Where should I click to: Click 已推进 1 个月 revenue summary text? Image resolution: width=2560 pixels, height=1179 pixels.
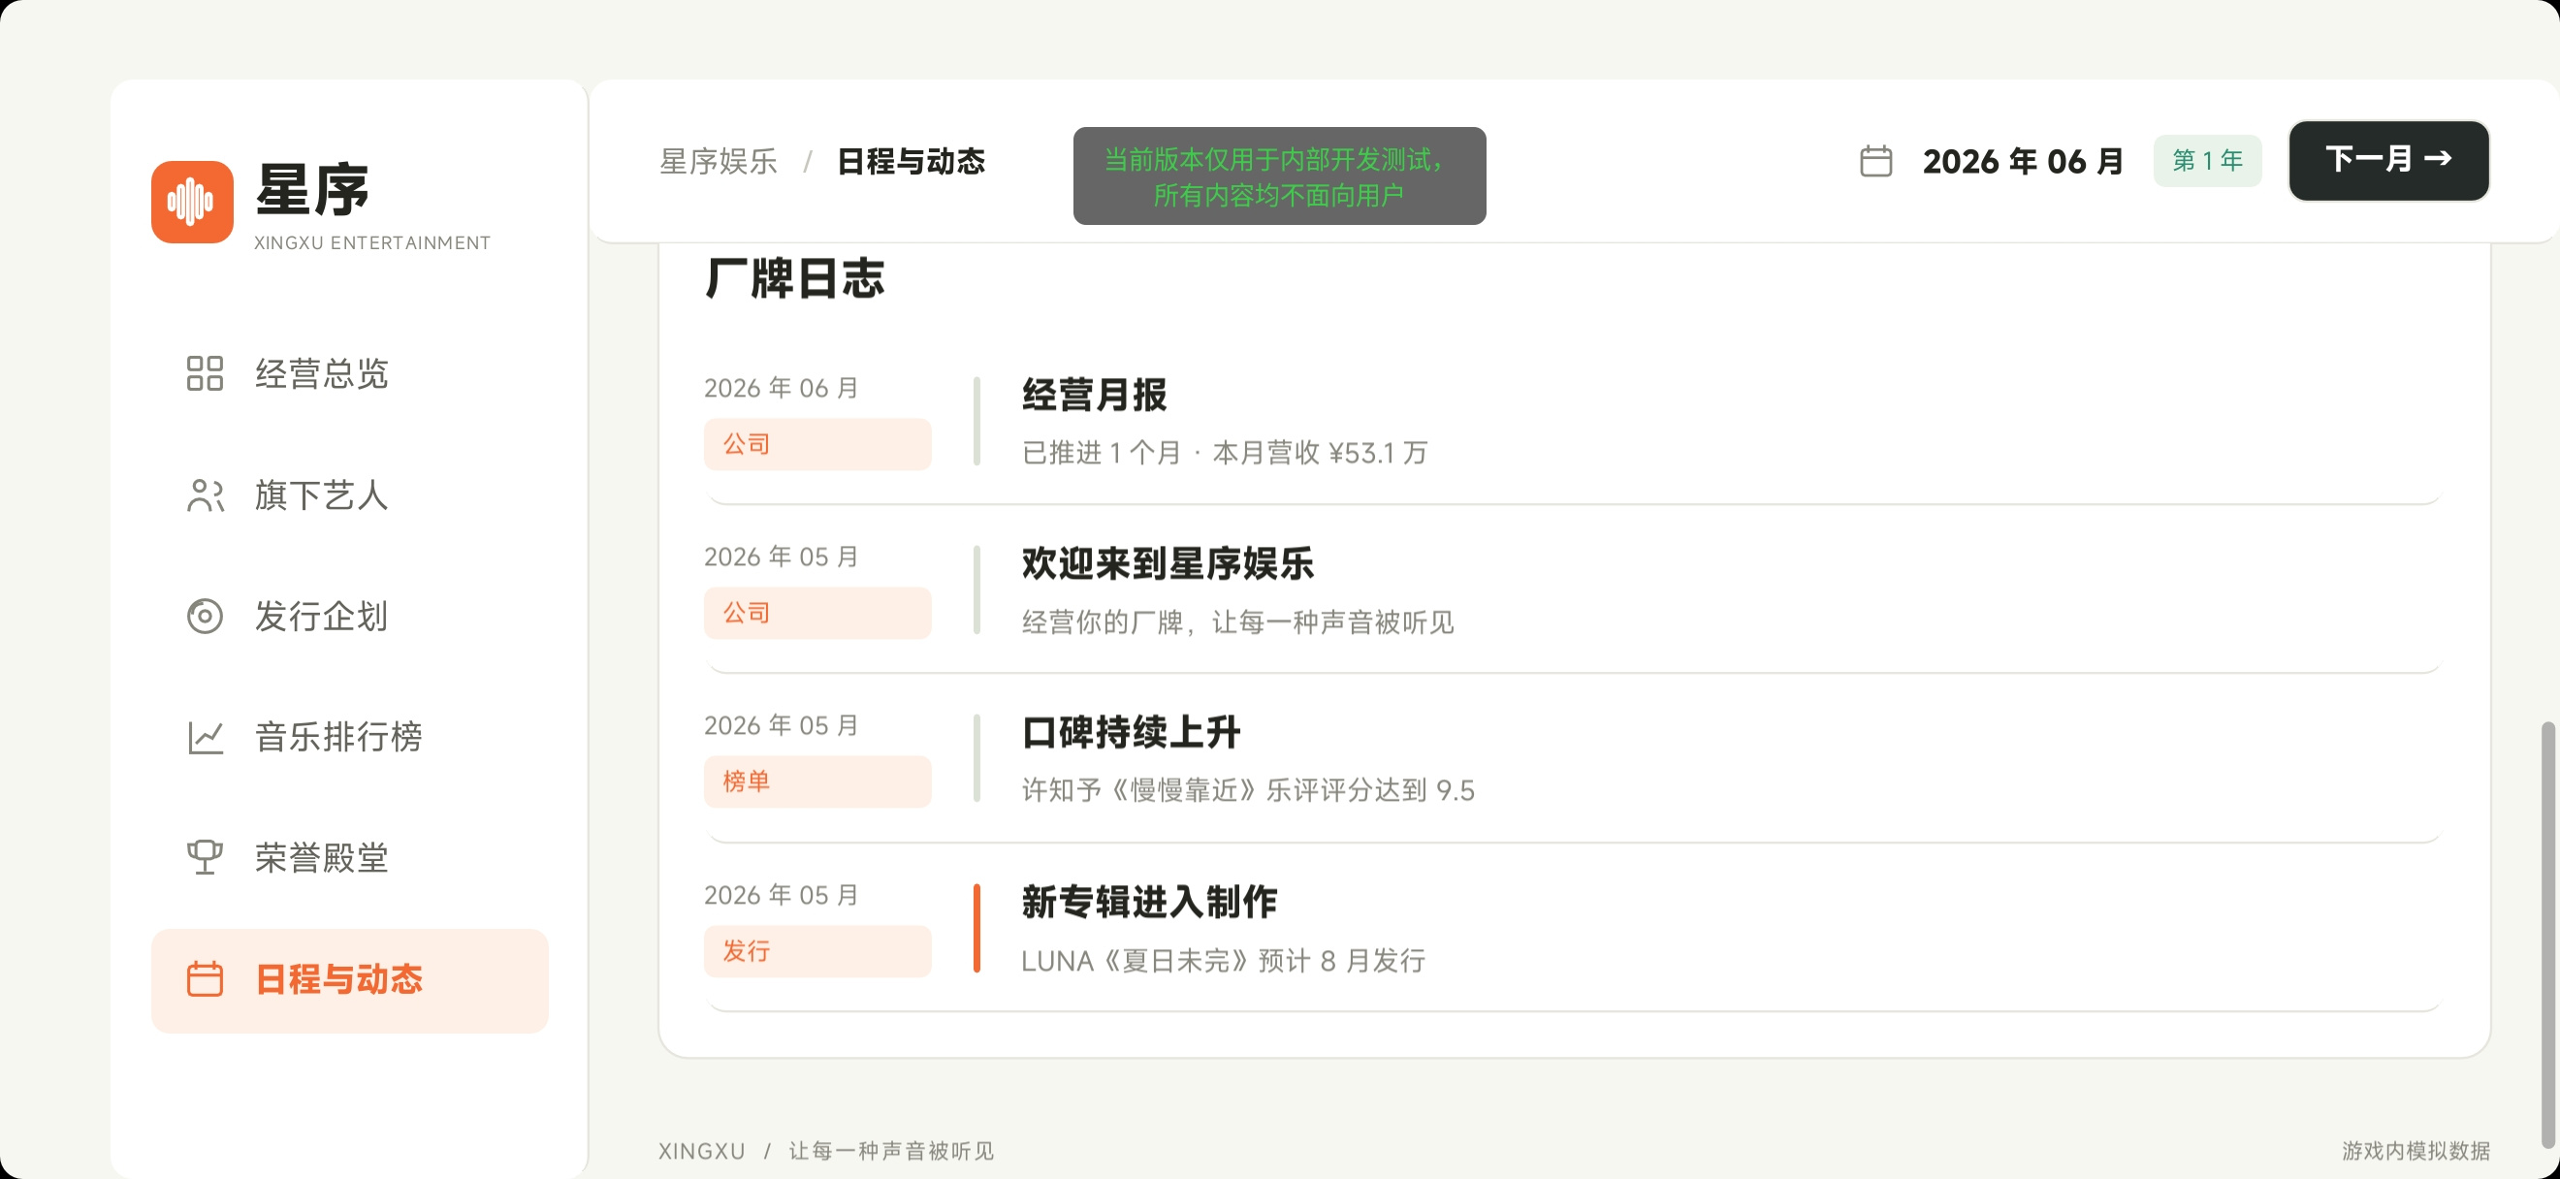point(1225,453)
